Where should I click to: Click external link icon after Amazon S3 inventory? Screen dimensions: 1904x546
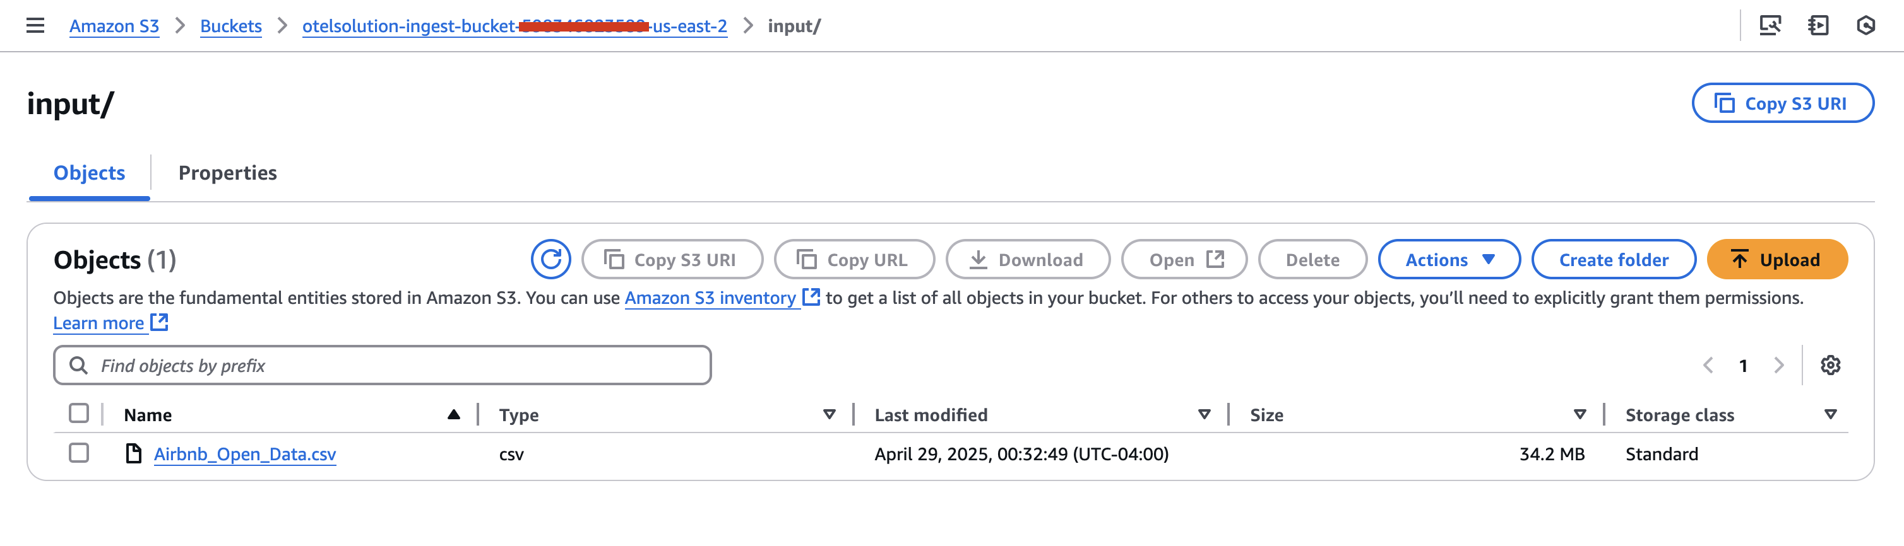pos(812,298)
